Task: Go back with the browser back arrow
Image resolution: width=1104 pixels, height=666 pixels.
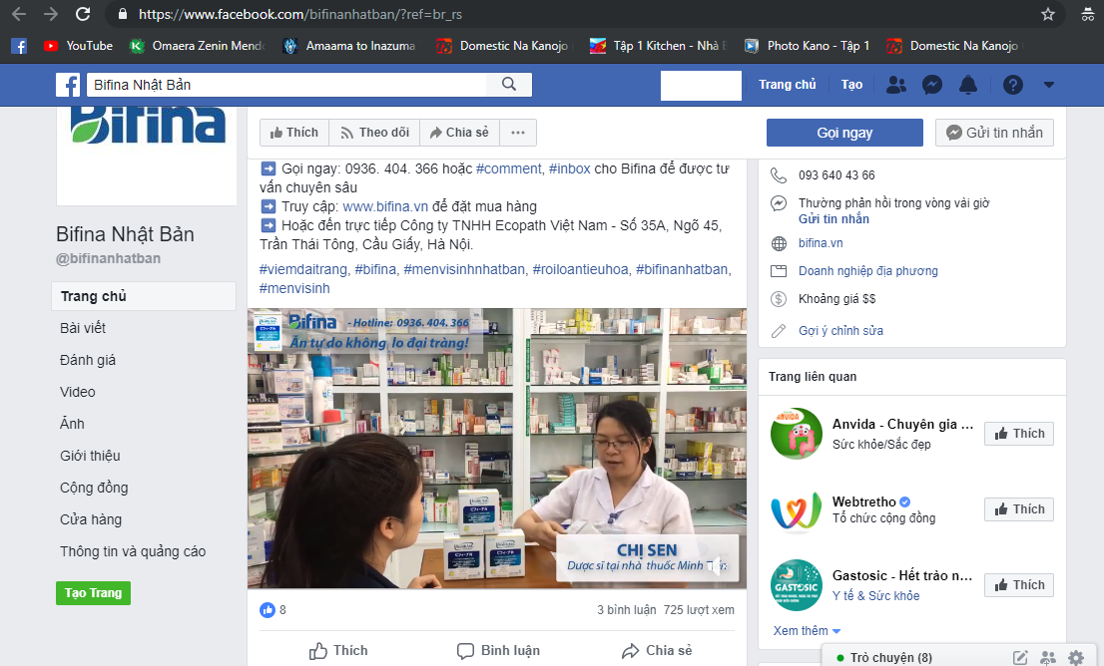Action: [20, 14]
